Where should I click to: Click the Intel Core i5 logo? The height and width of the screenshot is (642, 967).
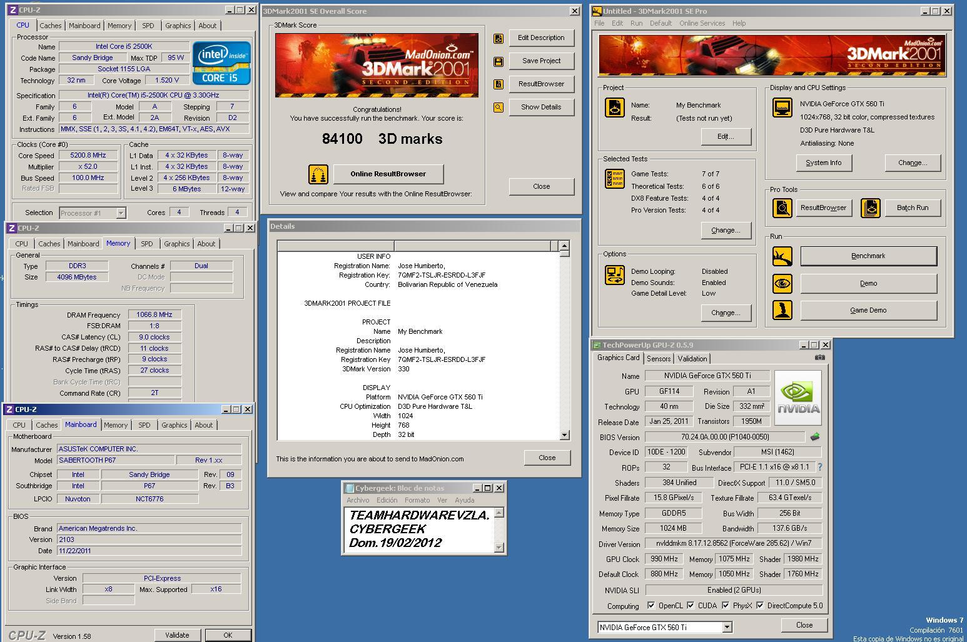(x=221, y=63)
